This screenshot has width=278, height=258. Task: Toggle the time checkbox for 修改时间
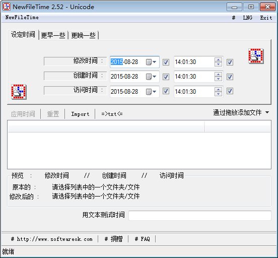click(230, 62)
